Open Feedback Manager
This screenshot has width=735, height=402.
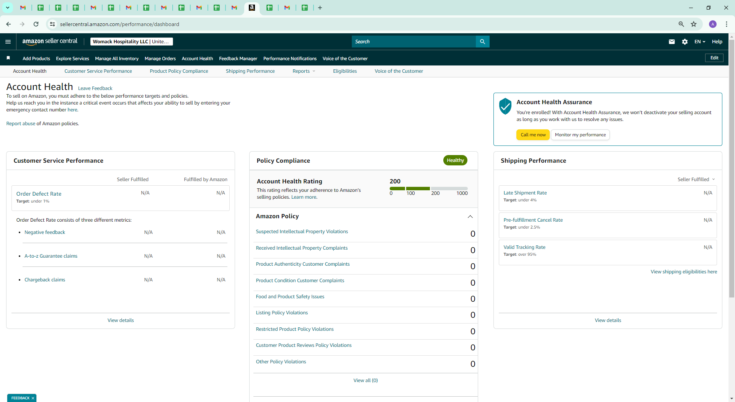click(238, 59)
